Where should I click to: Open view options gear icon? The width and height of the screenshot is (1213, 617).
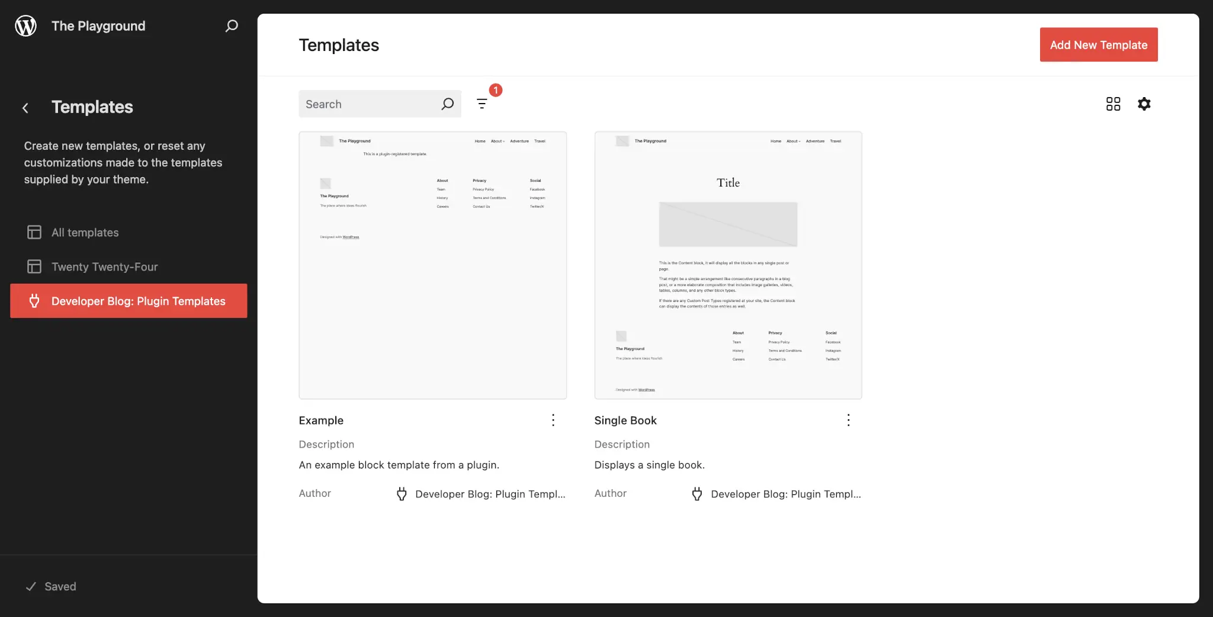point(1144,104)
